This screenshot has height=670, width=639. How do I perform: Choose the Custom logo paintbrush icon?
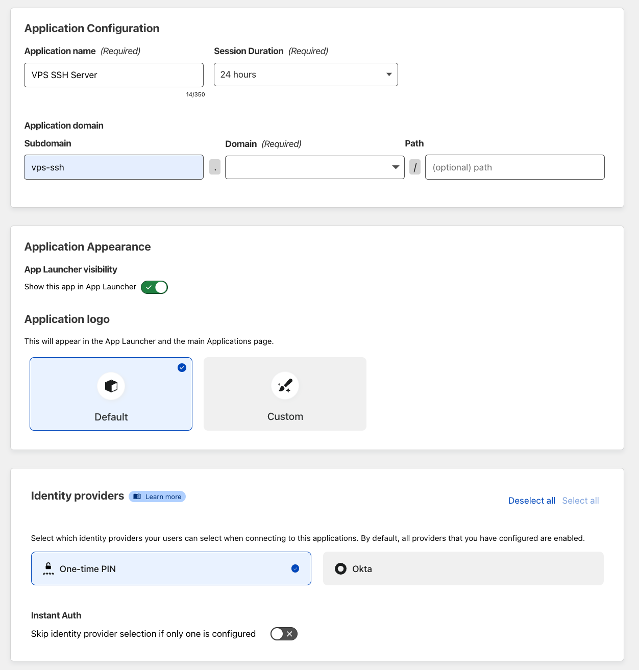pos(285,386)
